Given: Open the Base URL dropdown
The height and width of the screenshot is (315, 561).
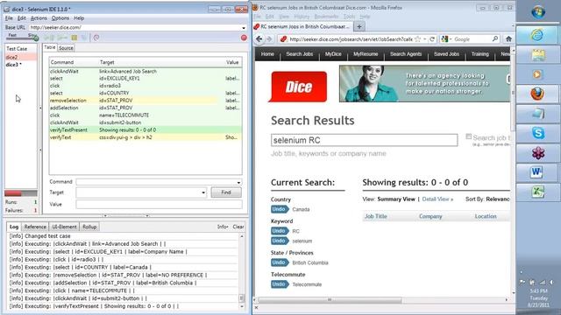Looking at the screenshot, I should tap(244, 27).
